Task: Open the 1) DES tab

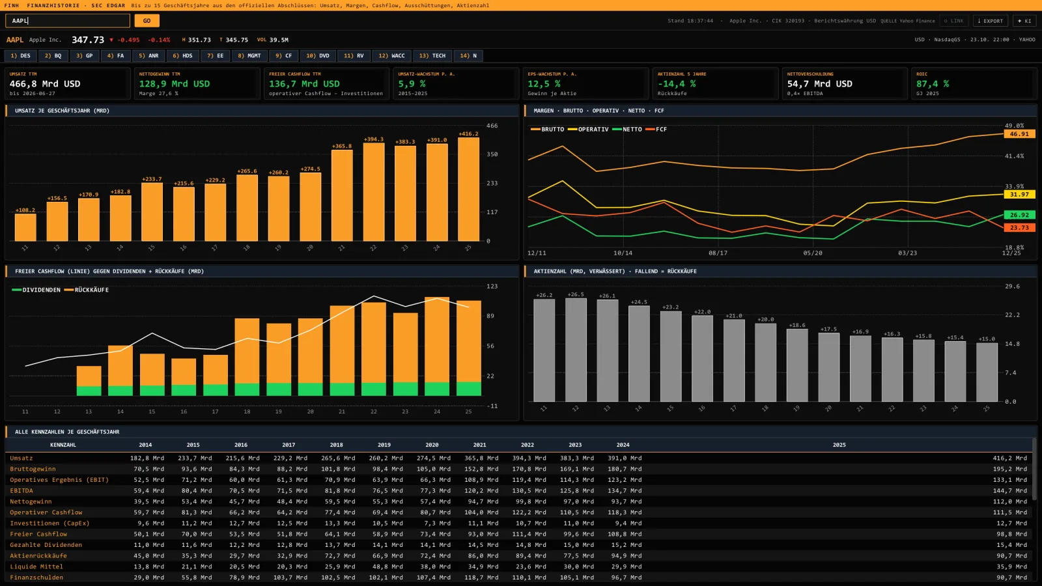Action: [x=20, y=56]
